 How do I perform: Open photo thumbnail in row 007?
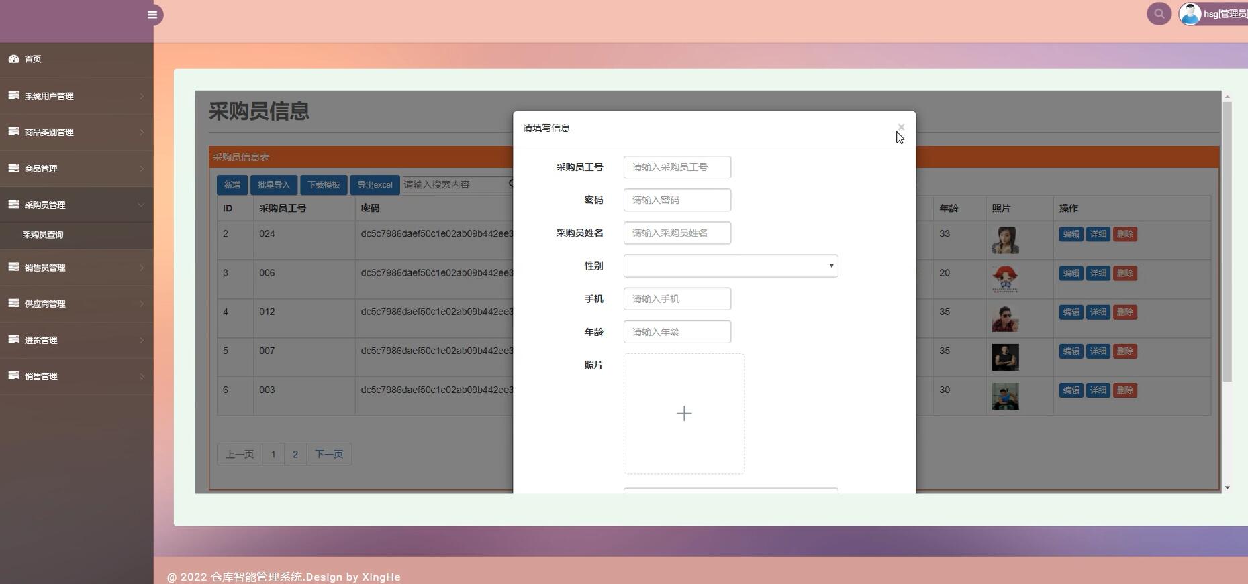coord(1005,357)
